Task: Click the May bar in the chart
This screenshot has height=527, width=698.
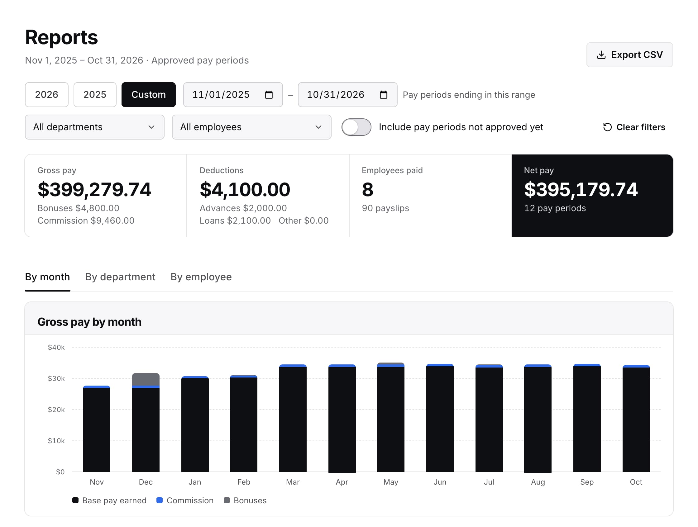Action: 391,417
